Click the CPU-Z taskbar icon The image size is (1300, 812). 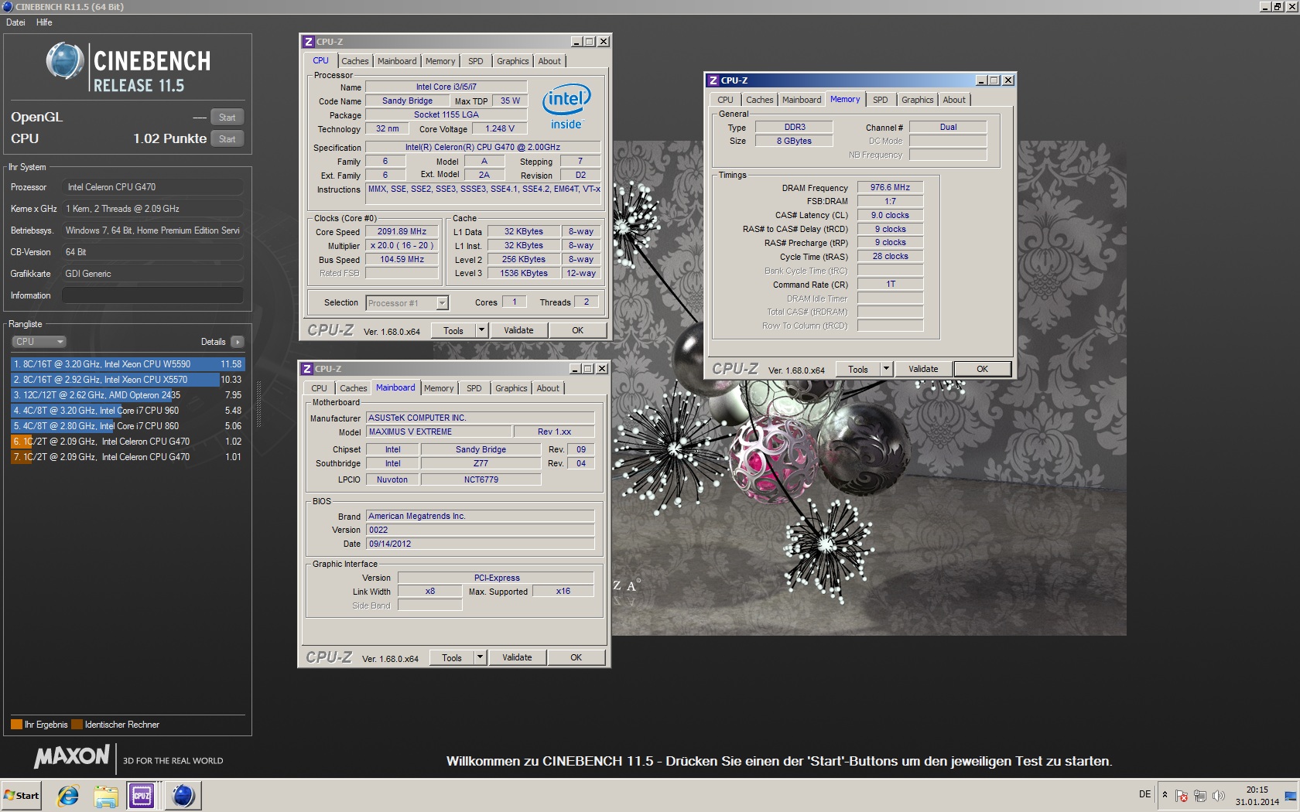142,795
